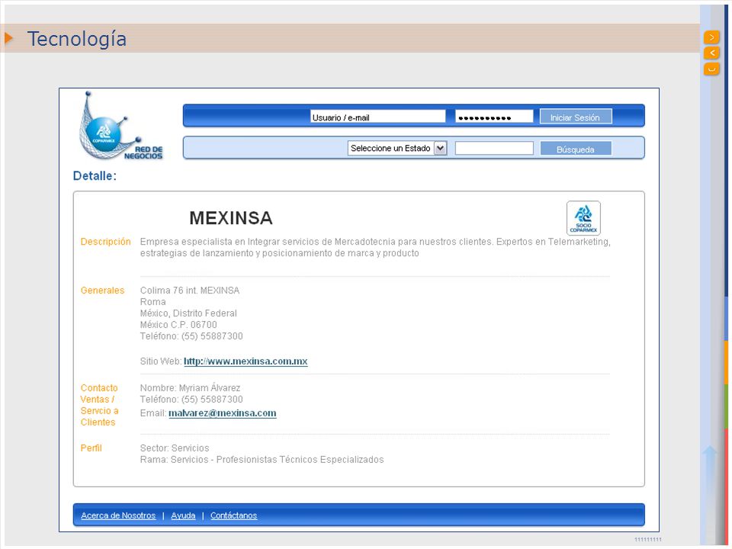Click the Tecnología slide title
The image size is (732, 549).
coord(76,39)
